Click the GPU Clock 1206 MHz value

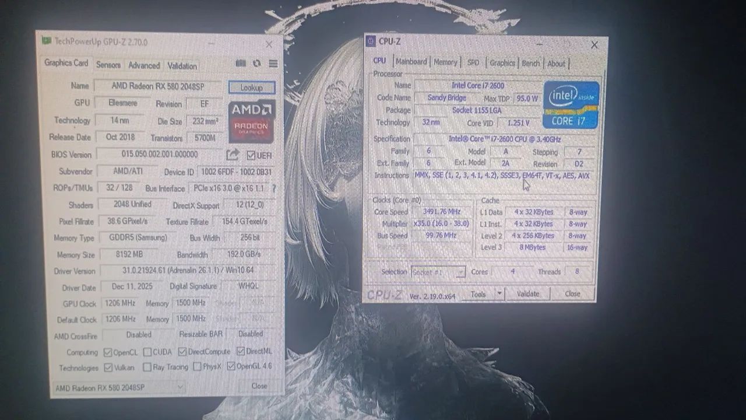pyautogui.click(x=120, y=303)
